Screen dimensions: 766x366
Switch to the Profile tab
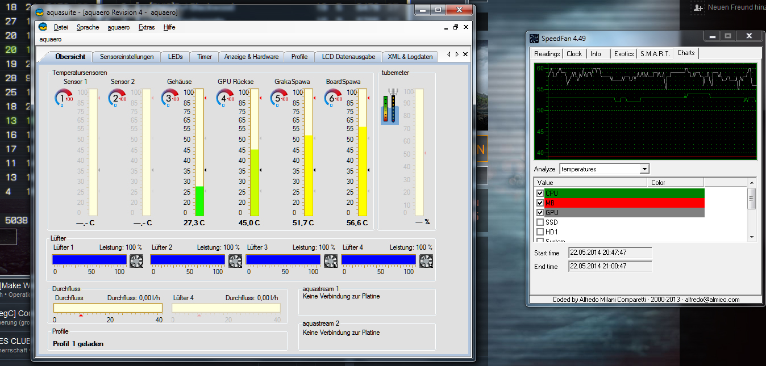(x=299, y=57)
